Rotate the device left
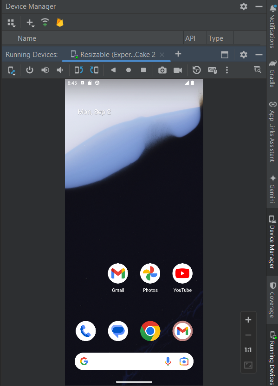The height and width of the screenshot is (386, 278). tap(79, 70)
